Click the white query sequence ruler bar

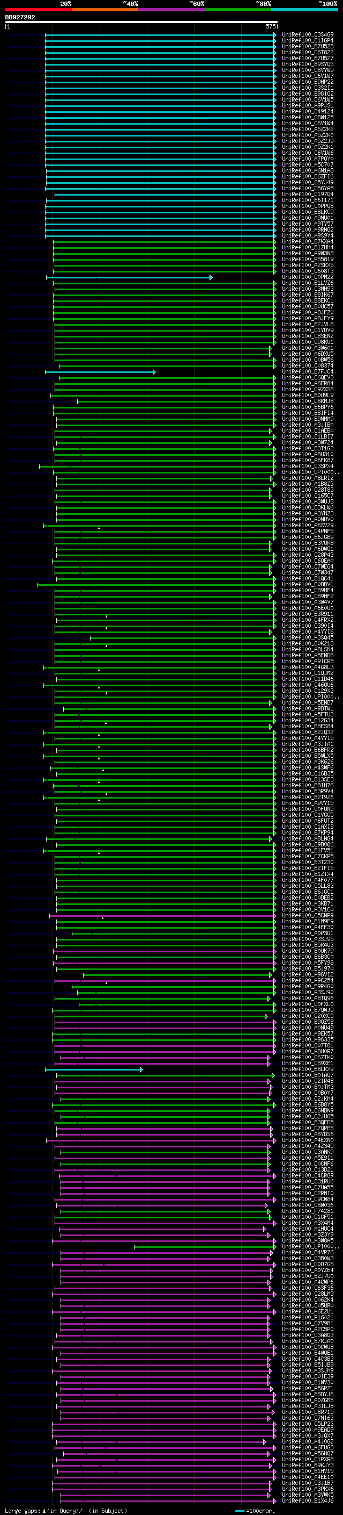141,23
